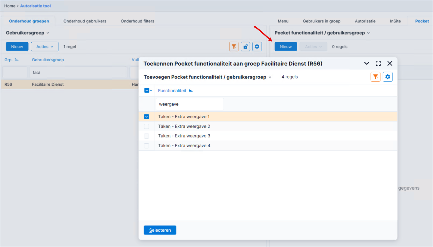Open settings gear in Gebruikersgroep toolbar

257,47
